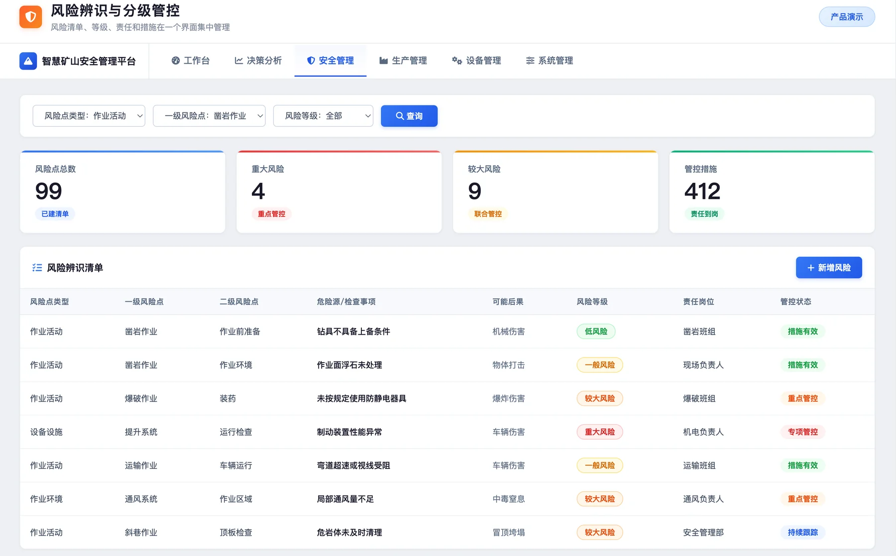This screenshot has height=556, width=896.
Task: Click the 设备设施 type cell
Action: pos(46,432)
